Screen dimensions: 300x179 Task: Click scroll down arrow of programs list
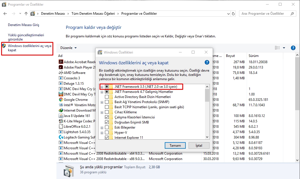[x=297, y=160]
